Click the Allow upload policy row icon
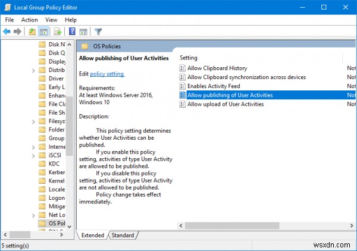This screenshot has width=357, height=251. tap(183, 104)
